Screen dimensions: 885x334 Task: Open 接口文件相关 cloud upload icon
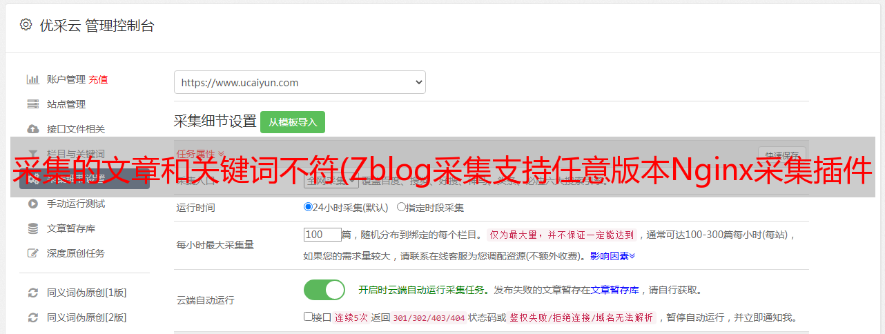point(32,129)
